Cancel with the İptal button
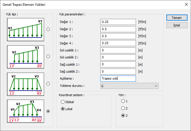Image resolution: width=191 pixels, height=131 pixels. [x=177, y=25]
